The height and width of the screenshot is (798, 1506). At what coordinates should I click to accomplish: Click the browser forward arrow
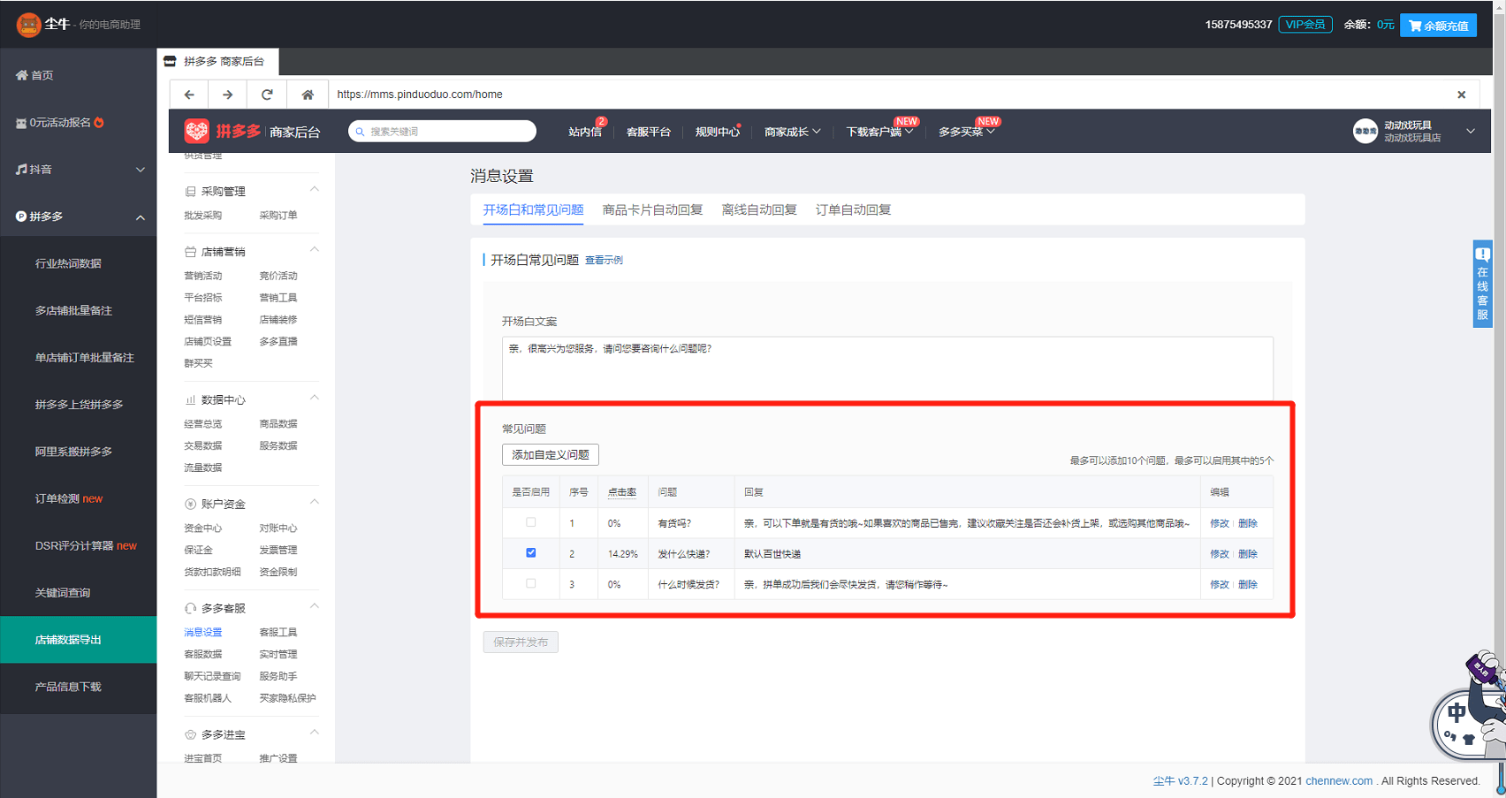pyautogui.click(x=228, y=95)
